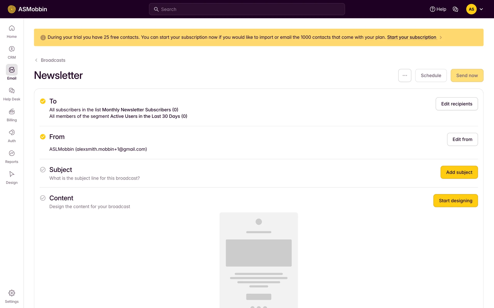Click the Add subject button
The width and height of the screenshot is (494, 308).
[x=459, y=172]
